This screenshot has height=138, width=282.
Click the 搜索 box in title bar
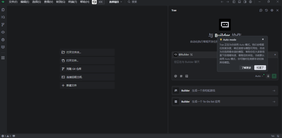click(x=133, y=2)
